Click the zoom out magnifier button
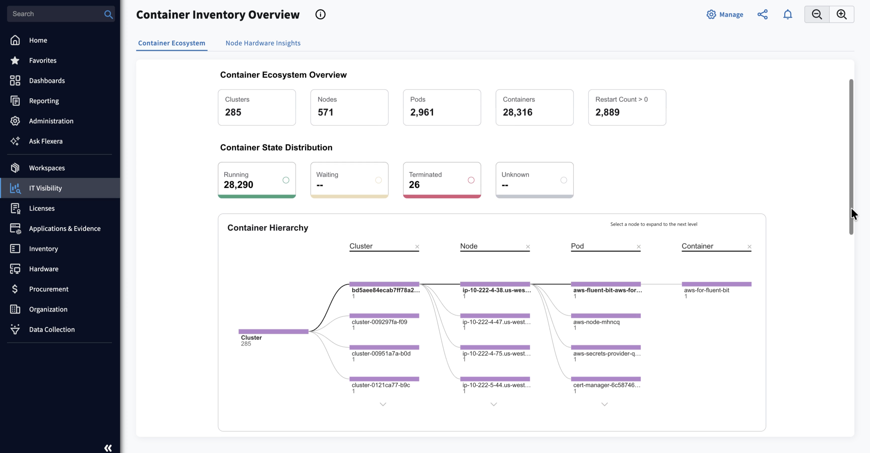 817,15
